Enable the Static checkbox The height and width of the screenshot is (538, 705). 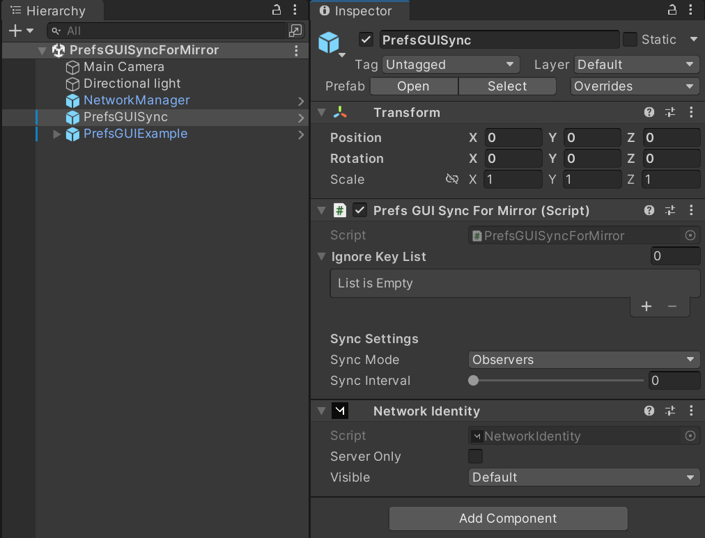tap(630, 40)
